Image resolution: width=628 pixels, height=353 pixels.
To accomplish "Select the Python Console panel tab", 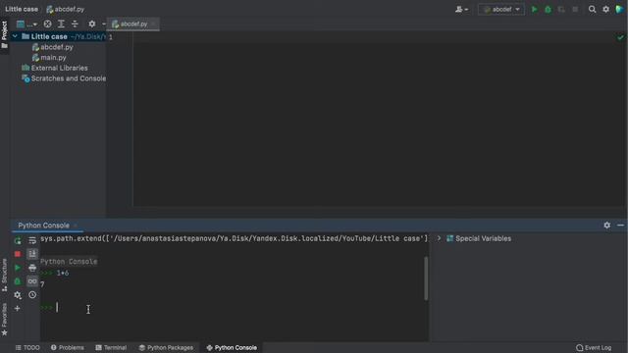I will 43,226.
